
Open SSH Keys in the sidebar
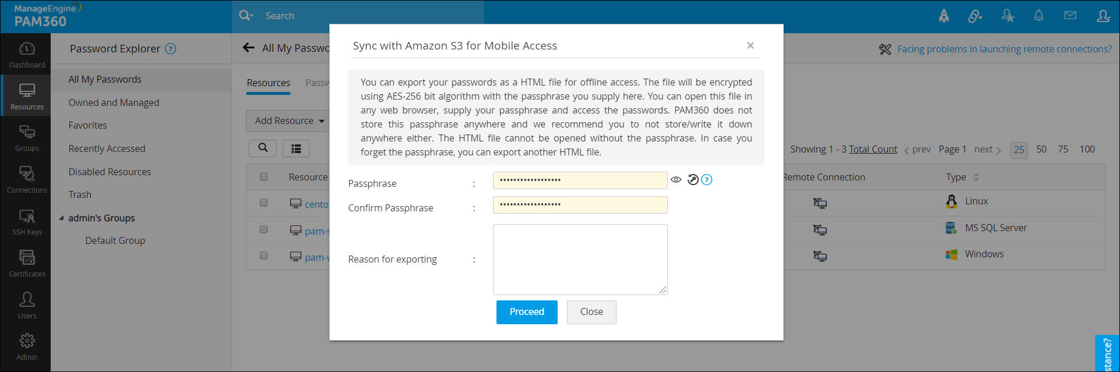(x=27, y=222)
